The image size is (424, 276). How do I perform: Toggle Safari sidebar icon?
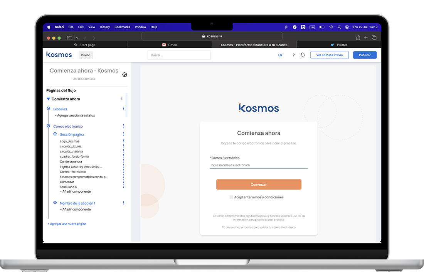69,38
